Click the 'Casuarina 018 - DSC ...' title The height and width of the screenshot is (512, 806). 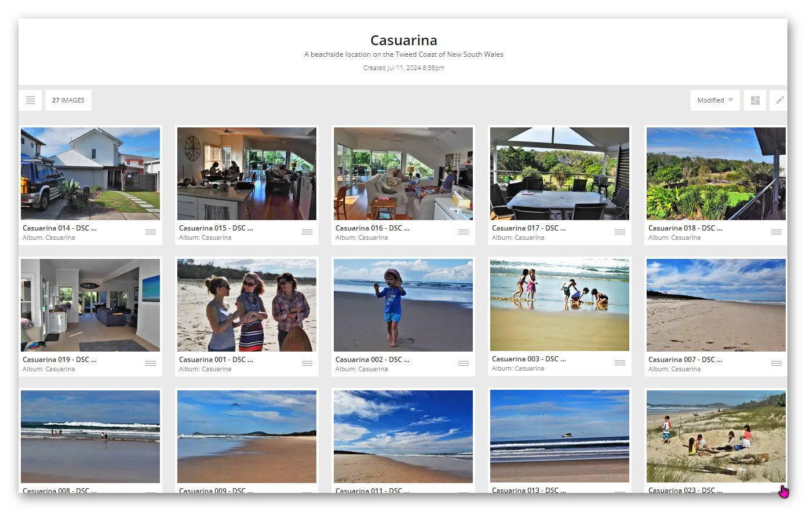(685, 228)
